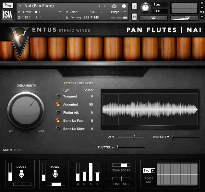
Task: Click the PV button at top right
Action: click(x=202, y=17)
